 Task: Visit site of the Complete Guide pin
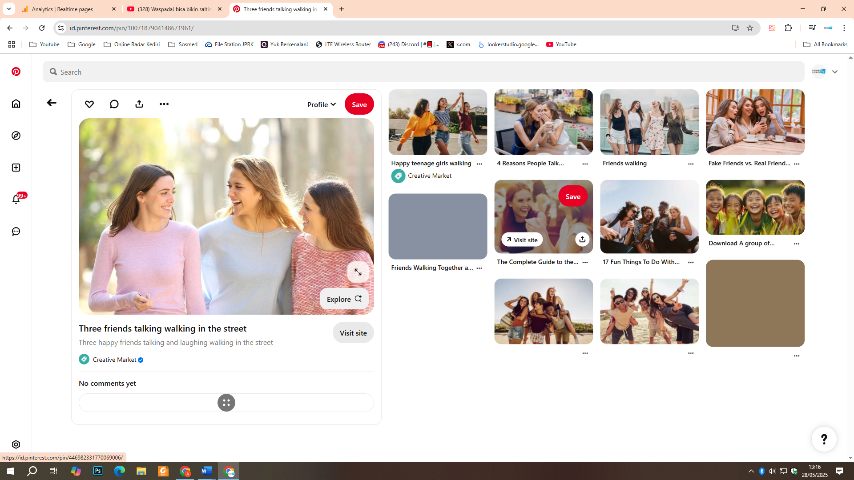click(522, 240)
